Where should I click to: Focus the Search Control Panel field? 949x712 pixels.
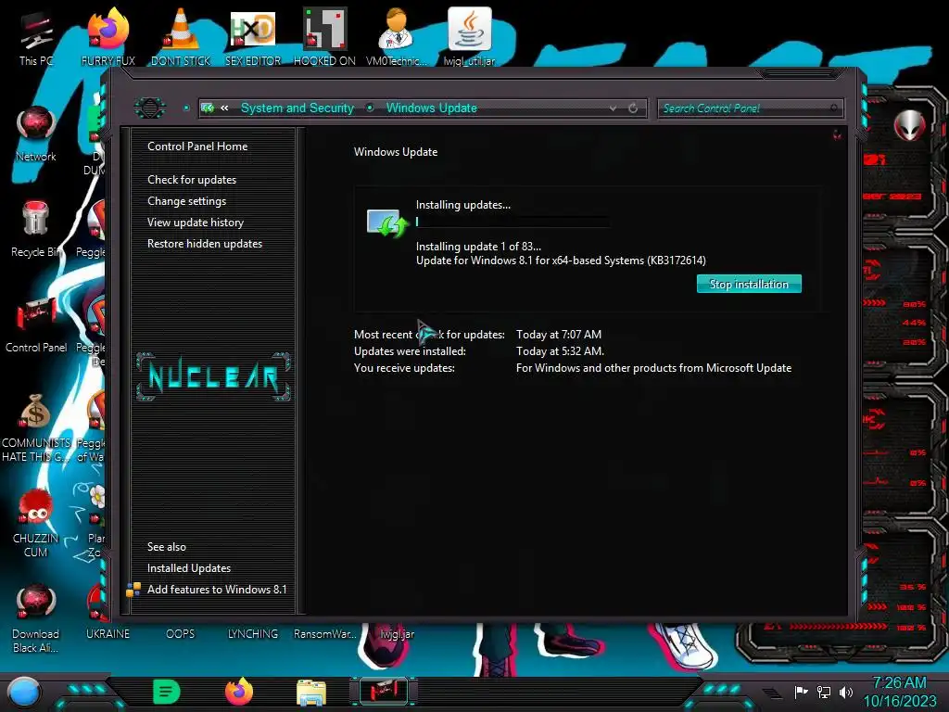pyautogui.click(x=749, y=108)
